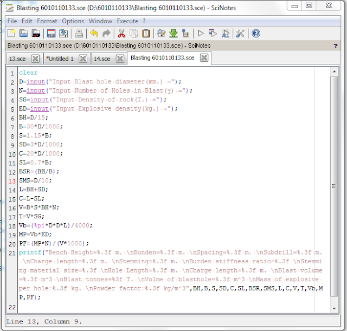347x331 pixels.
Task: Open the ? help menu
Action: [144, 21]
